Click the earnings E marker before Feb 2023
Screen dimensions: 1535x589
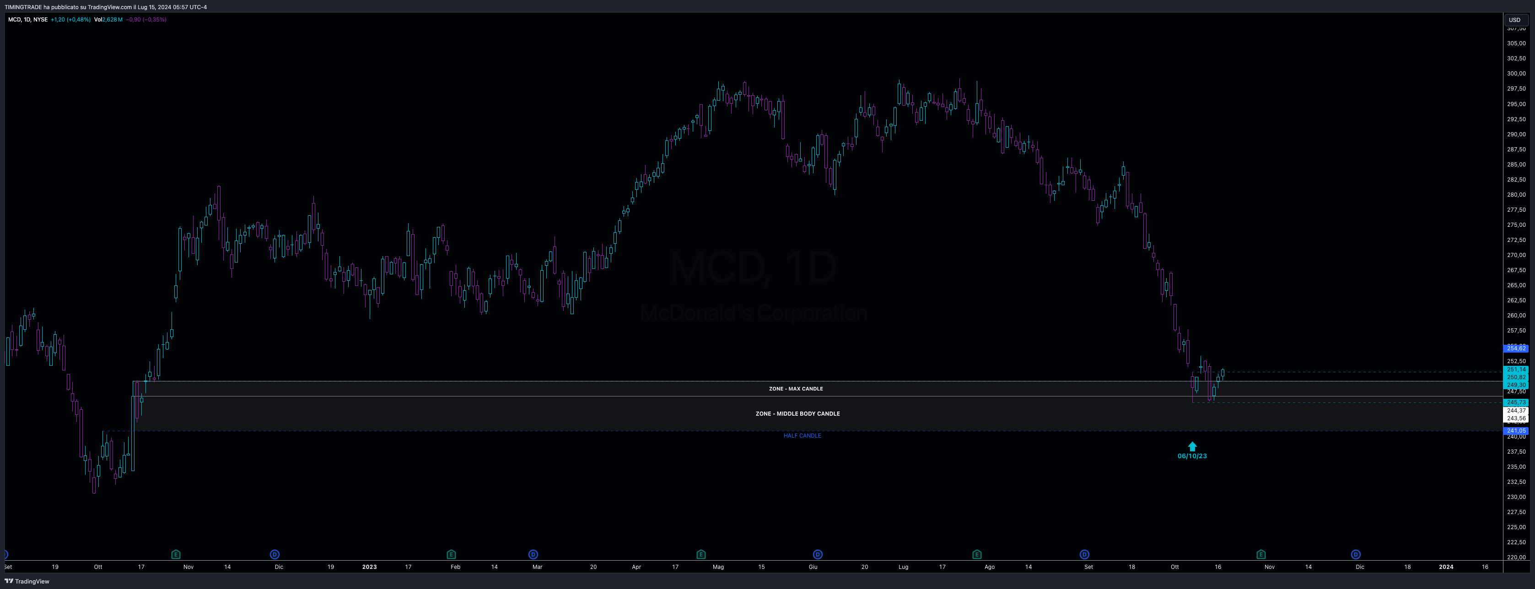click(x=451, y=554)
